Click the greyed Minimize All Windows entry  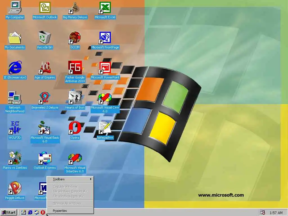pos(70,203)
